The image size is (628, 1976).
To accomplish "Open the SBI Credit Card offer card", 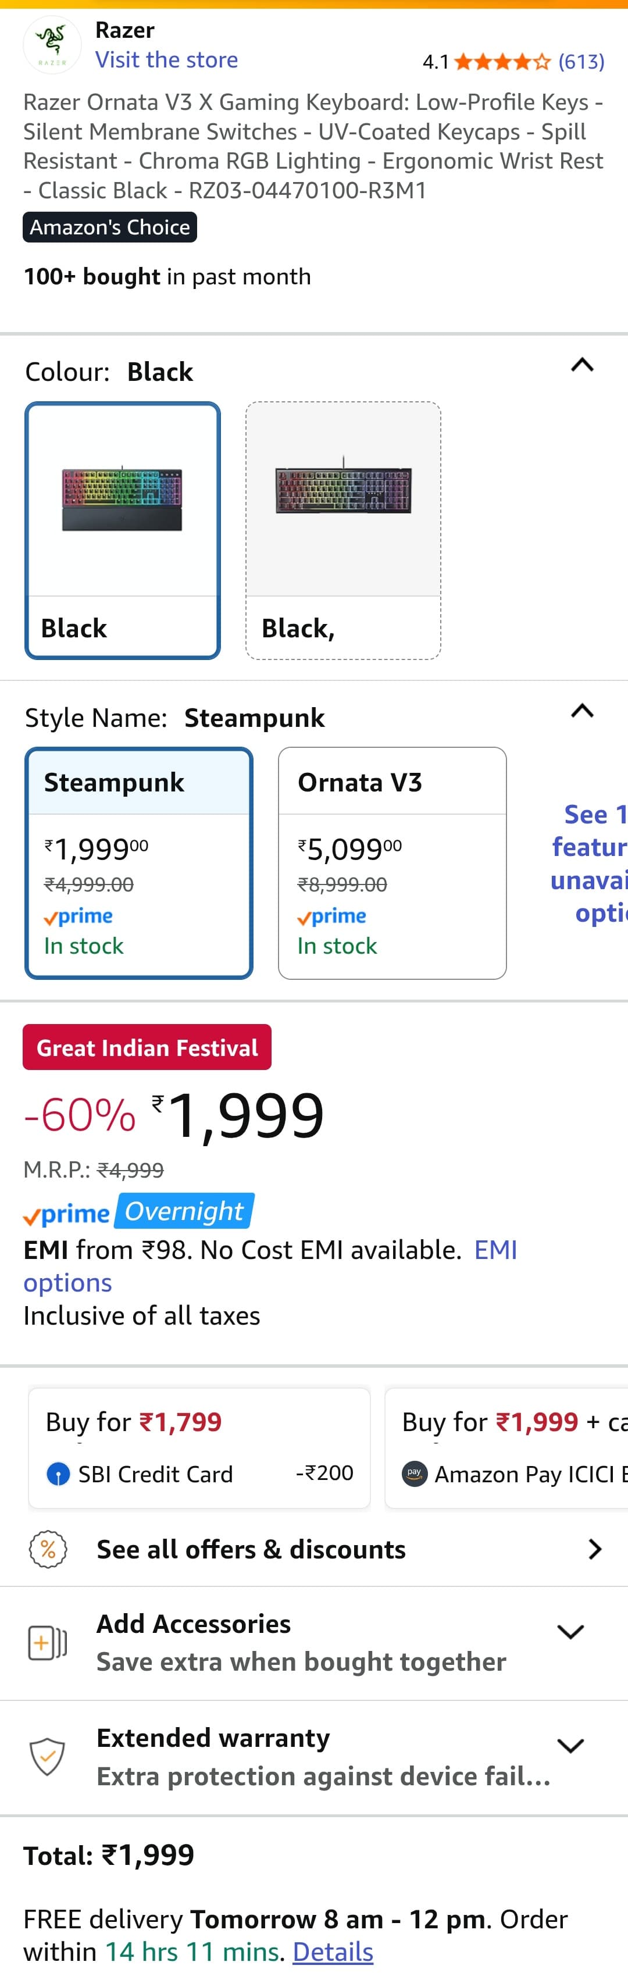I will (199, 1447).
